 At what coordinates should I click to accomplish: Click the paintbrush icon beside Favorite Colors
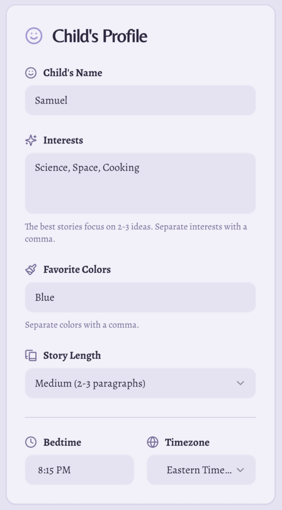[x=31, y=269]
